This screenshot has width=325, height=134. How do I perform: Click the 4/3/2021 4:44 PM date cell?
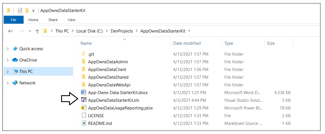pos(190,100)
